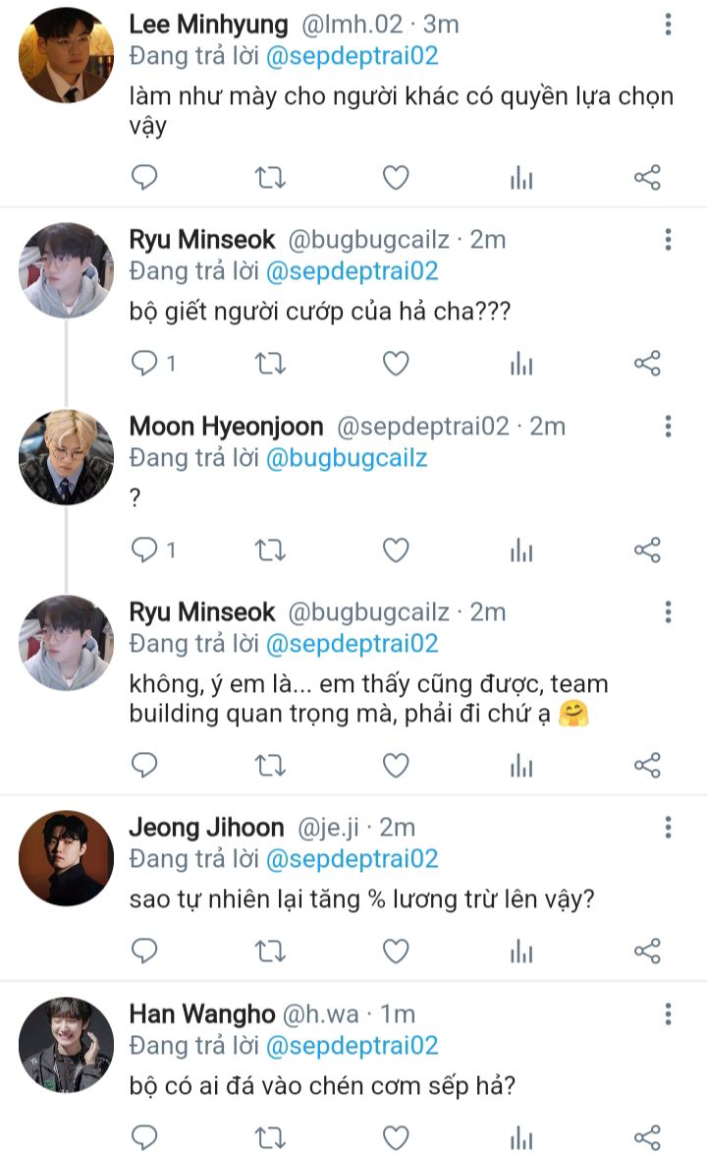707x1156 pixels.
Task: Reply to Jeong Jihoon's tweet
Action: [145, 951]
